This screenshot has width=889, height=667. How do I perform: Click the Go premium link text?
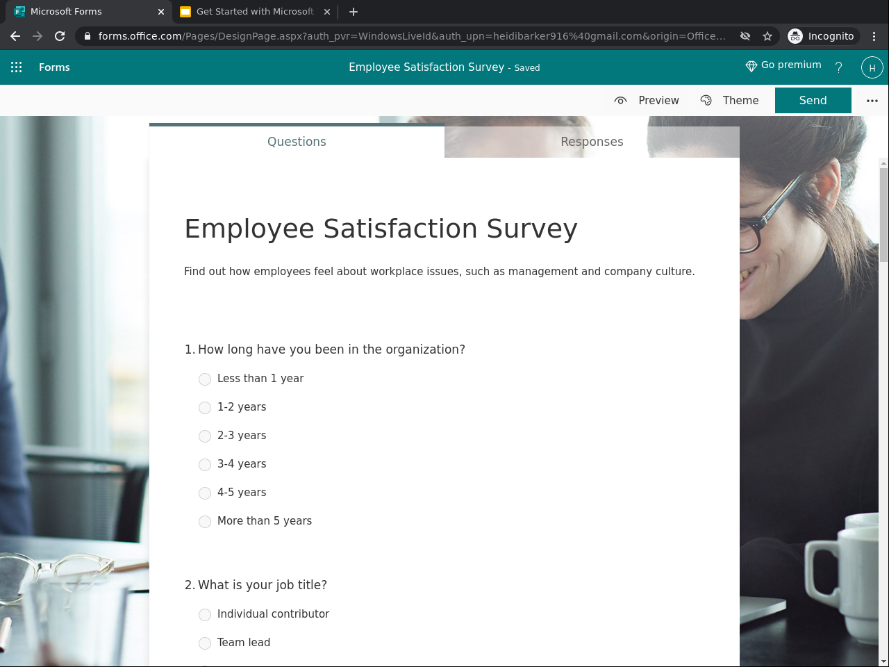[x=791, y=65]
